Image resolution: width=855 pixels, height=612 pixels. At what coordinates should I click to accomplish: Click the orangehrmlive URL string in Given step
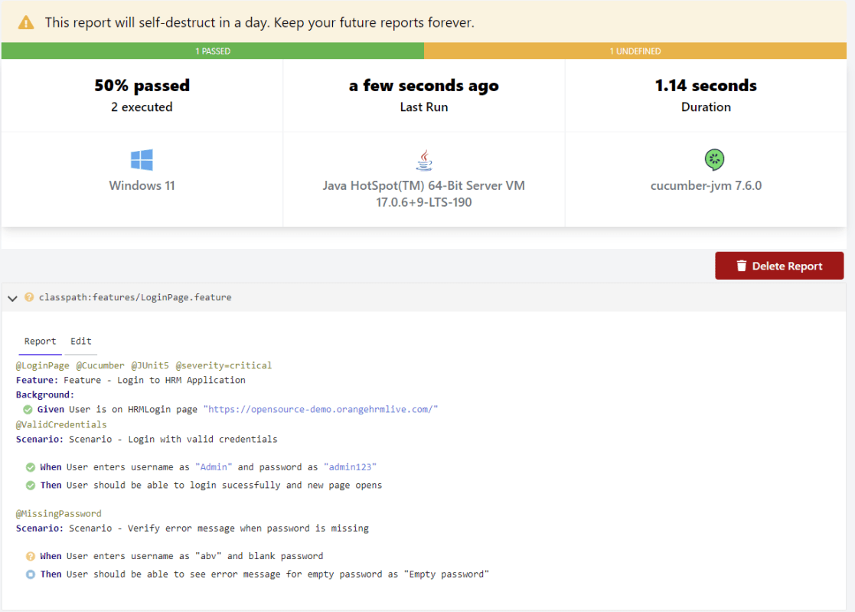point(320,409)
